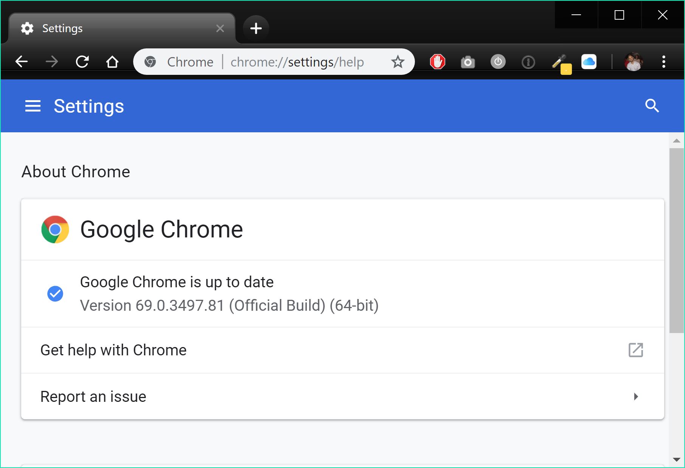Viewport: 685px width, 468px height.
Task: Click the yellow color swatch on the eyedropper
Action: 565,69
